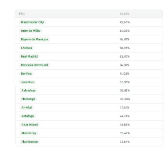This screenshot has width=168, height=157.
Task: Click the 83,16% header percentage
Action: tap(125, 14)
